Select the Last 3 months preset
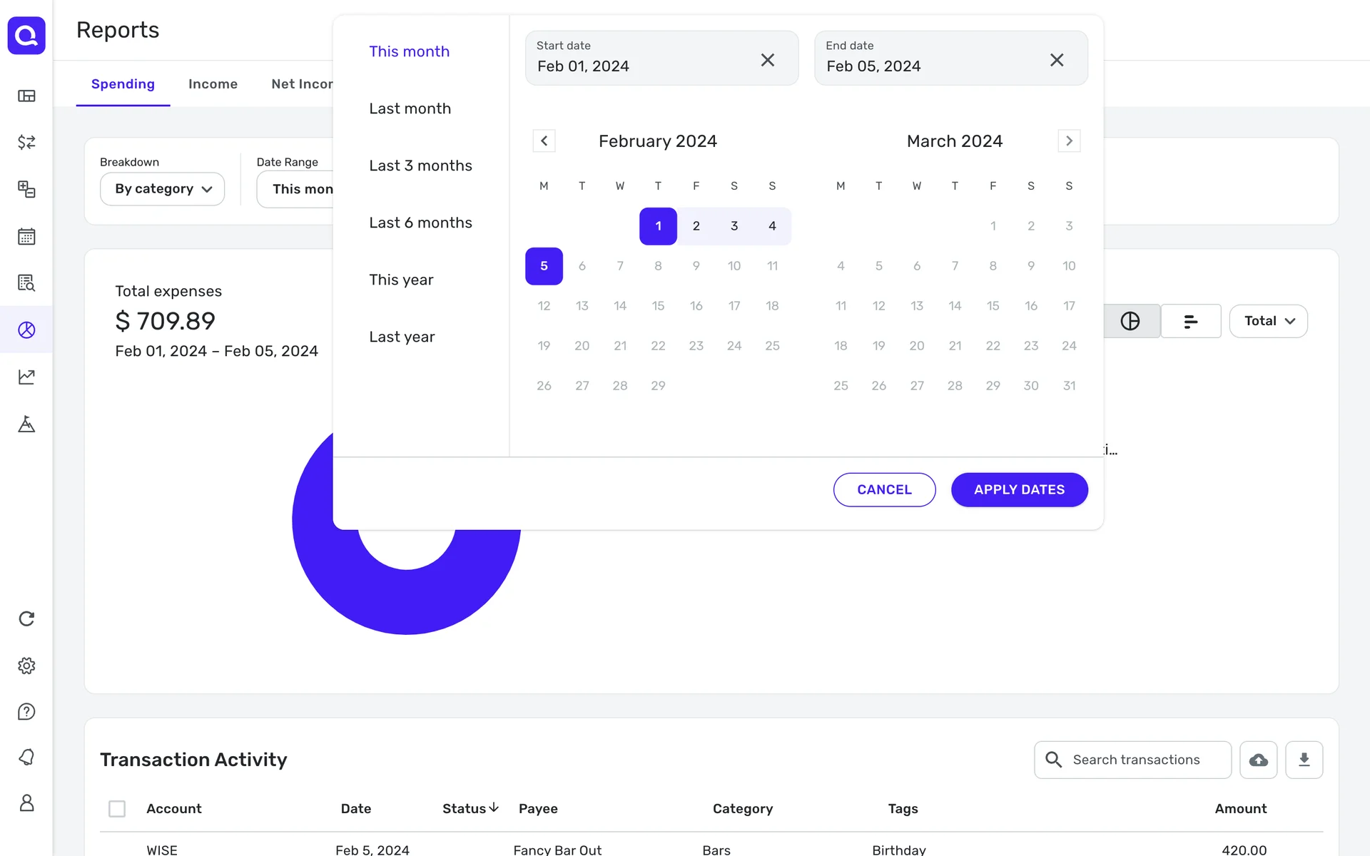Viewport: 1370px width, 856px height. (420, 165)
